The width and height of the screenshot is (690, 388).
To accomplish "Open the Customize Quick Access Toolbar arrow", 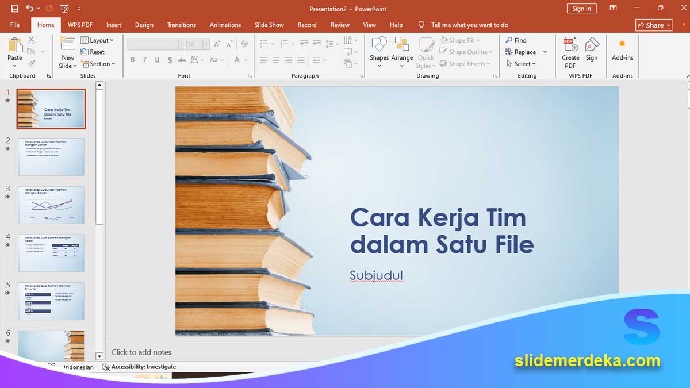I will tap(79, 9).
